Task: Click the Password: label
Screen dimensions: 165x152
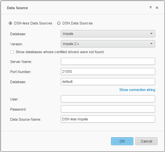Action: coord(18,109)
